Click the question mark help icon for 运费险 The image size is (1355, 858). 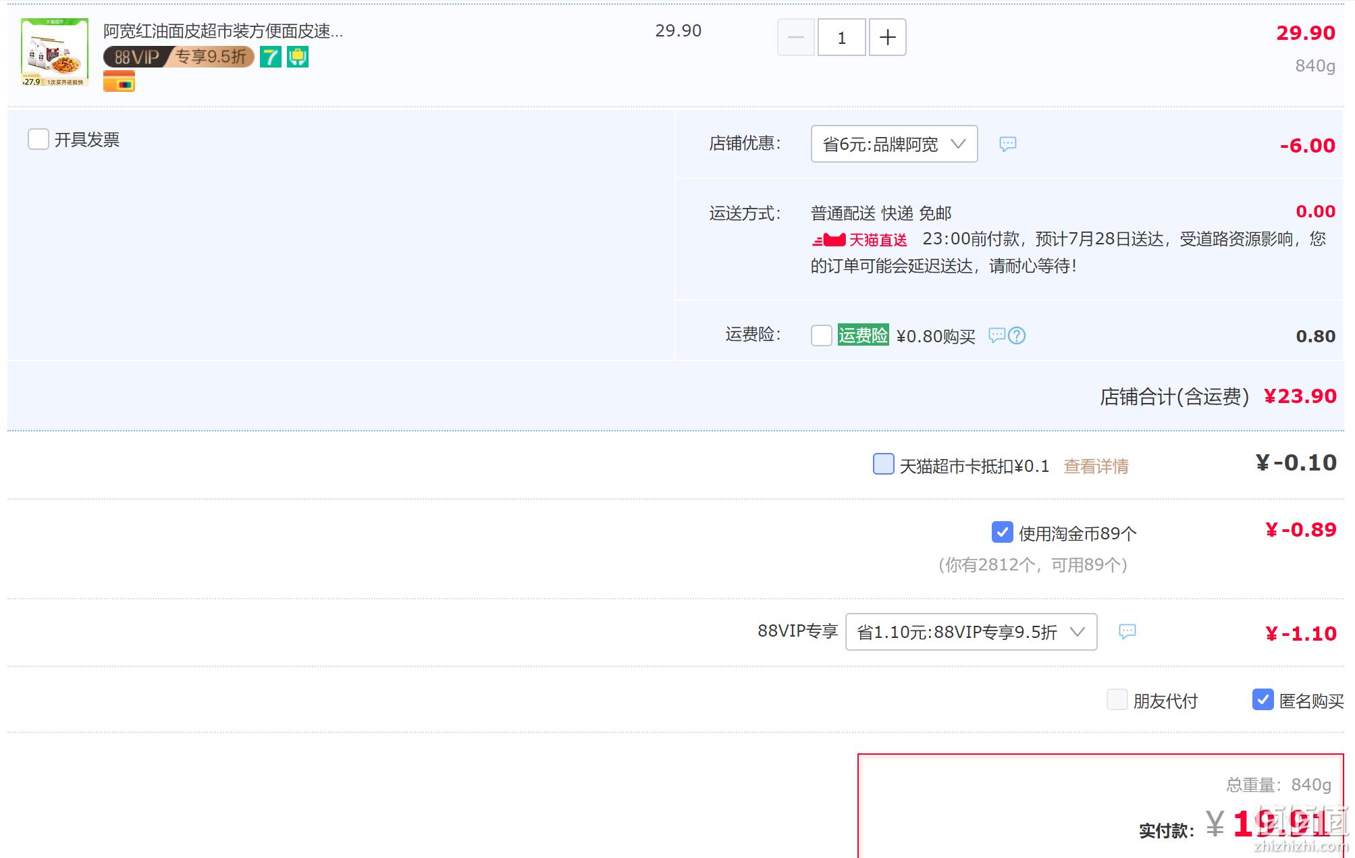[1017, 336]
